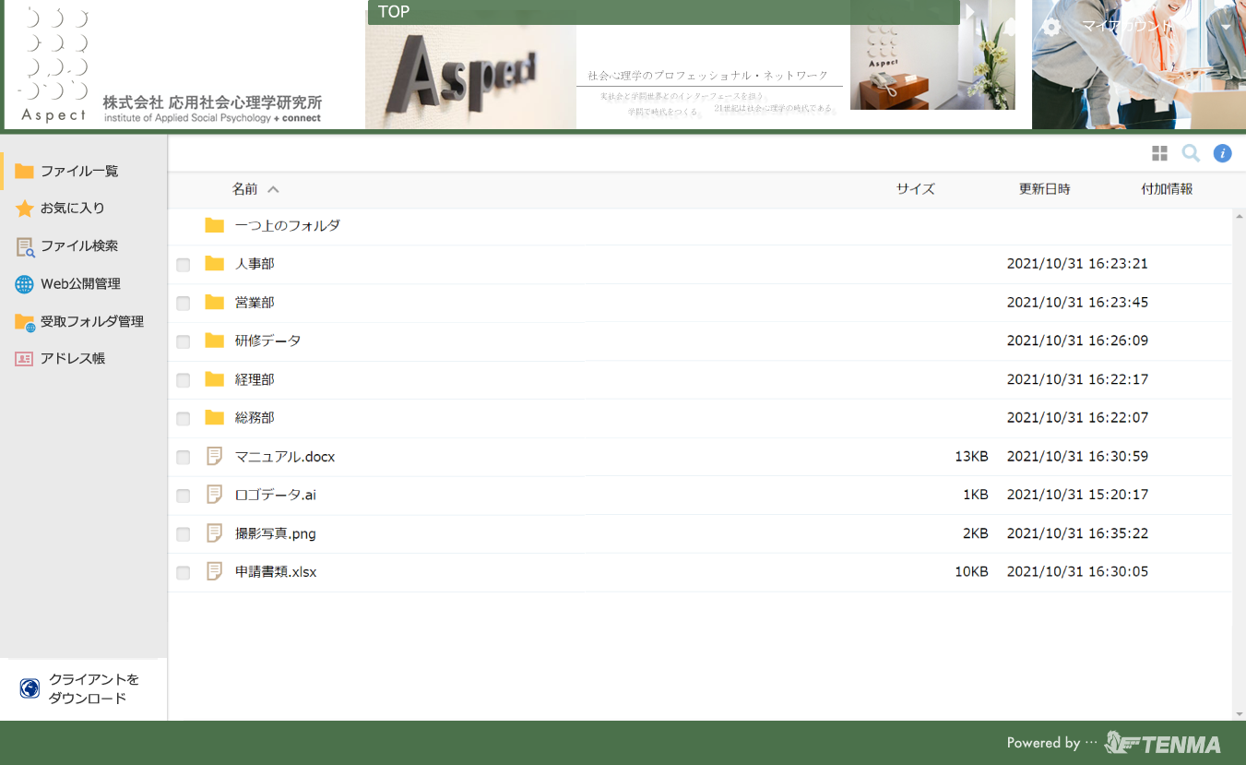Click the file list scrollbar down arrow

[1239, 714]
